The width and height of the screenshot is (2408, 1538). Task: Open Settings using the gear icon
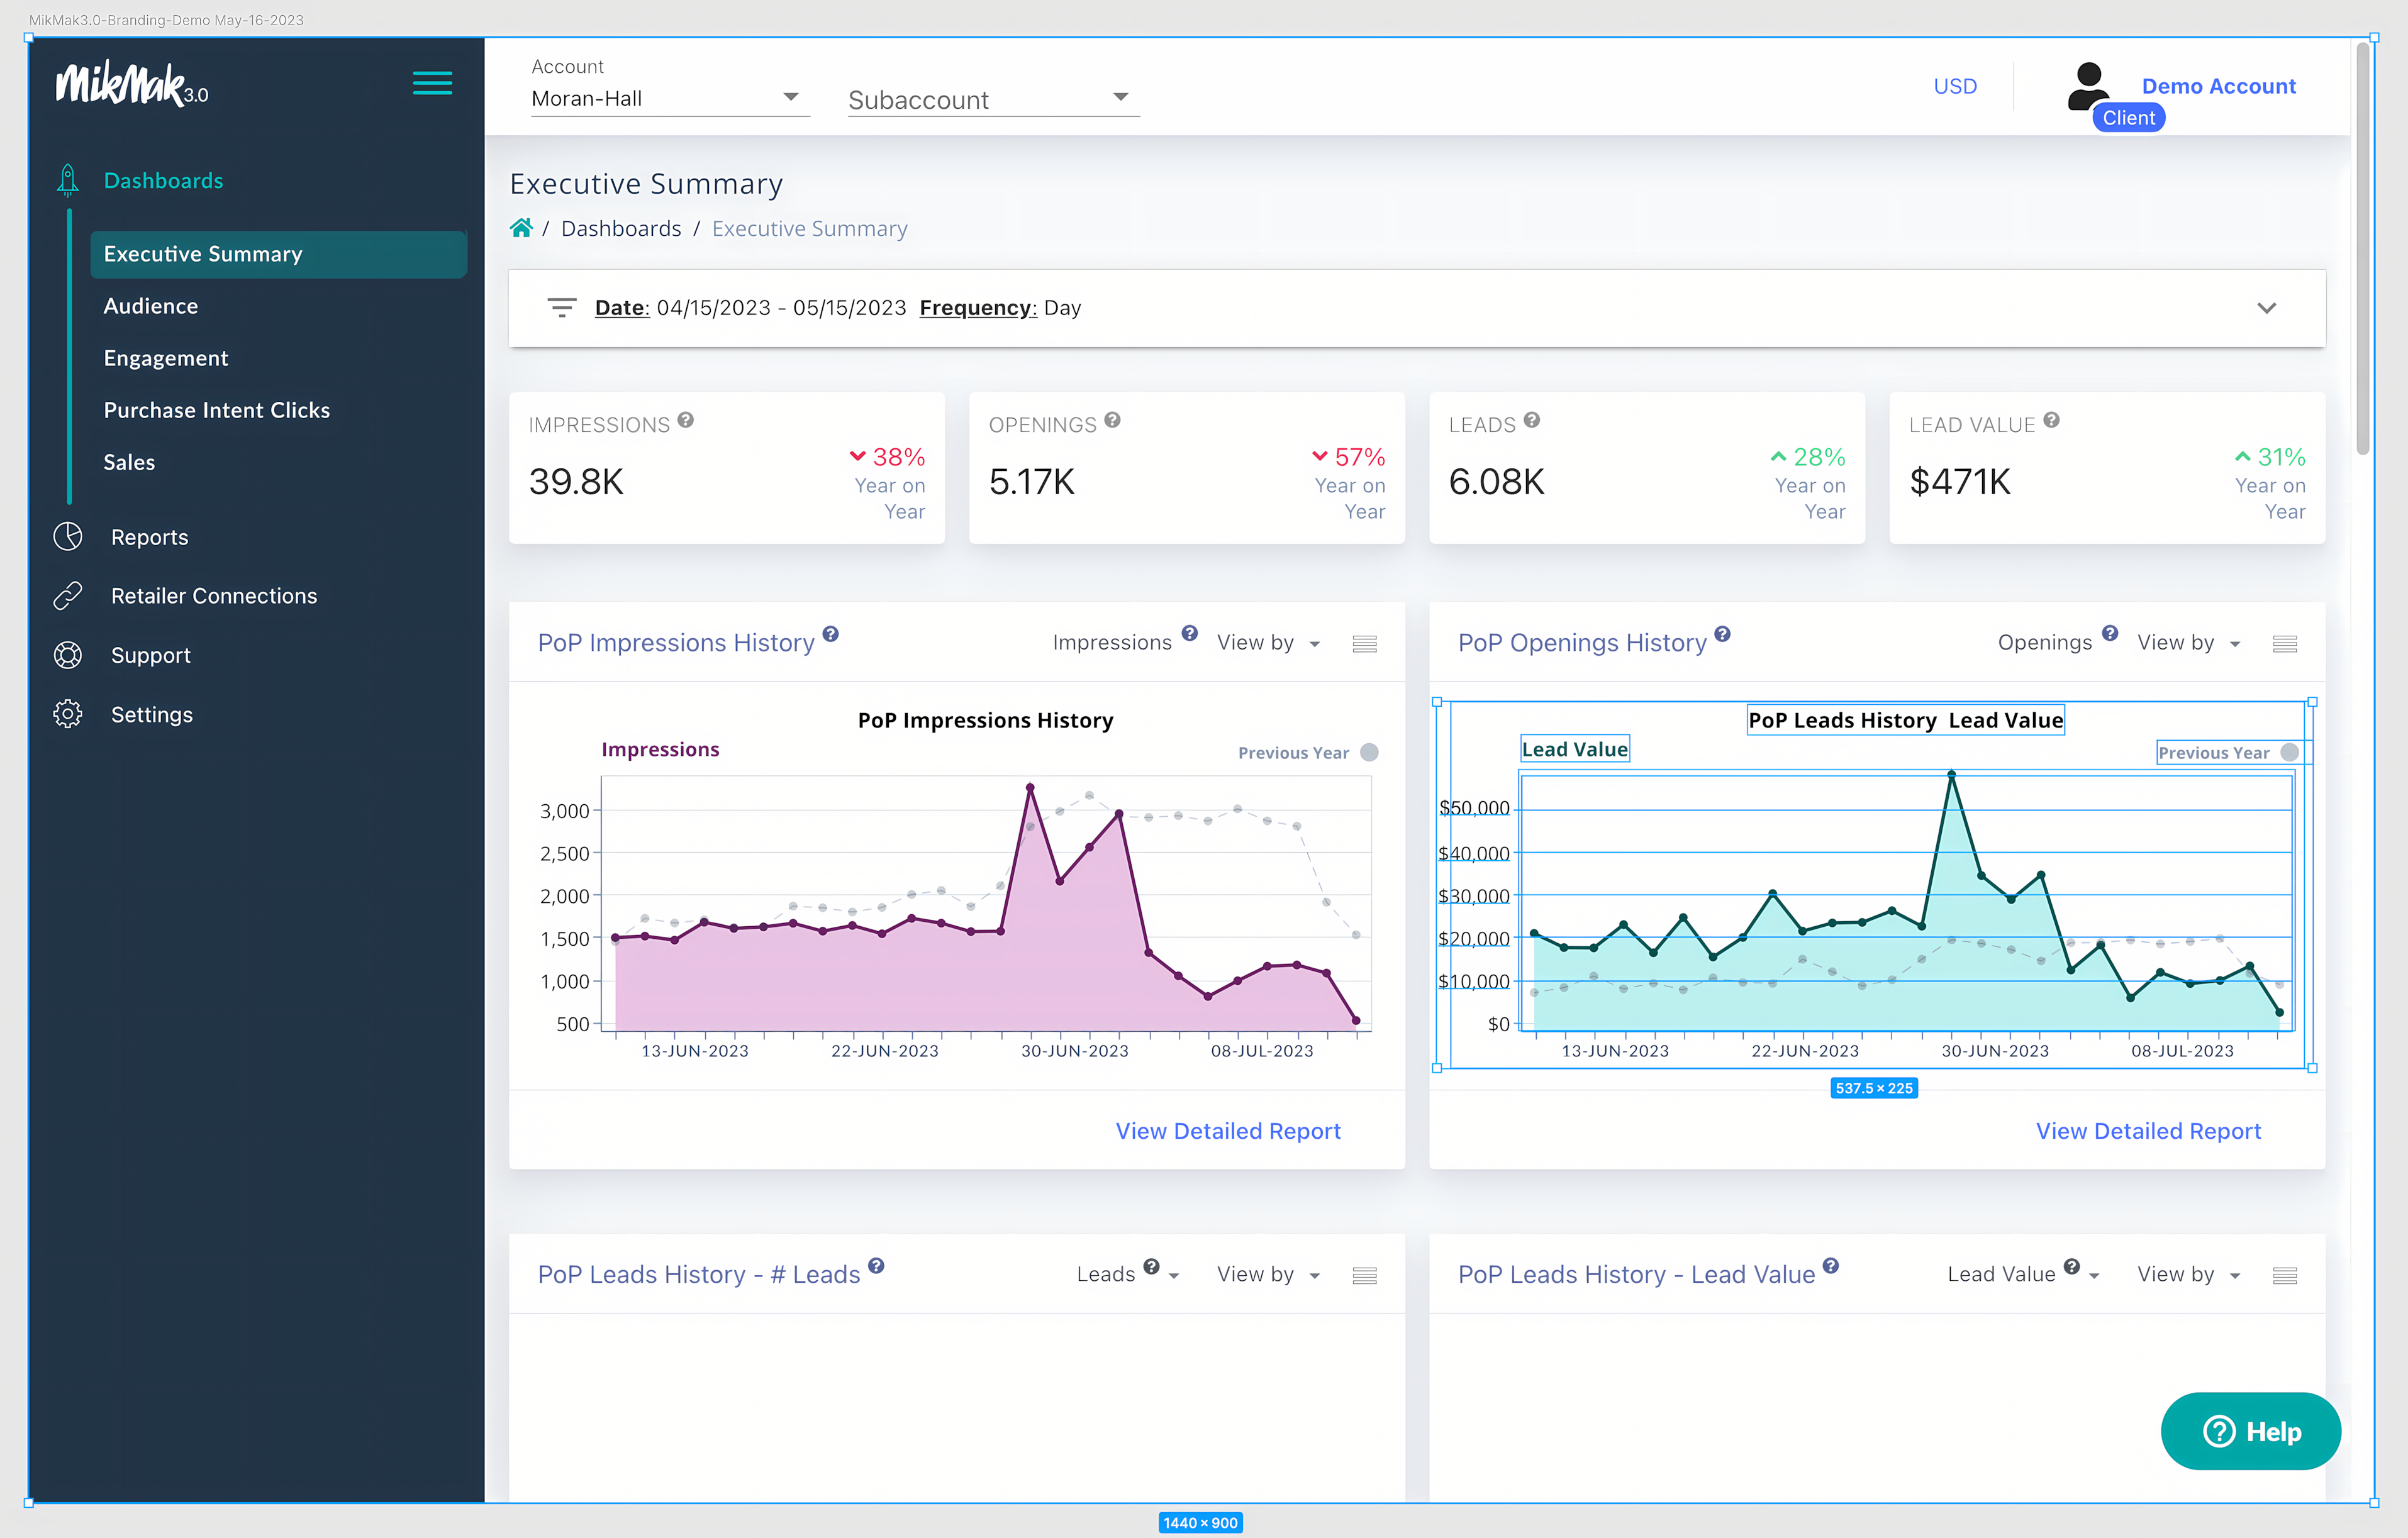pyautogui.click(x=67, y=714)
